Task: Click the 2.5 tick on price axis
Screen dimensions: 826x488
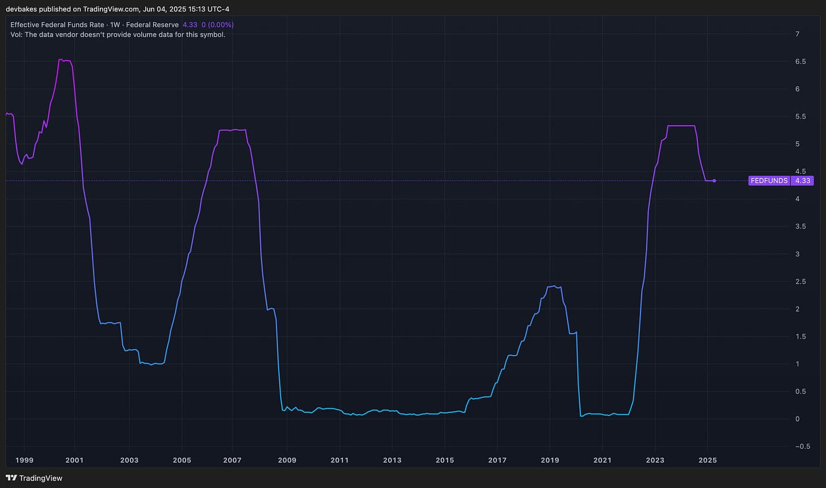Action: click(800, 282)
